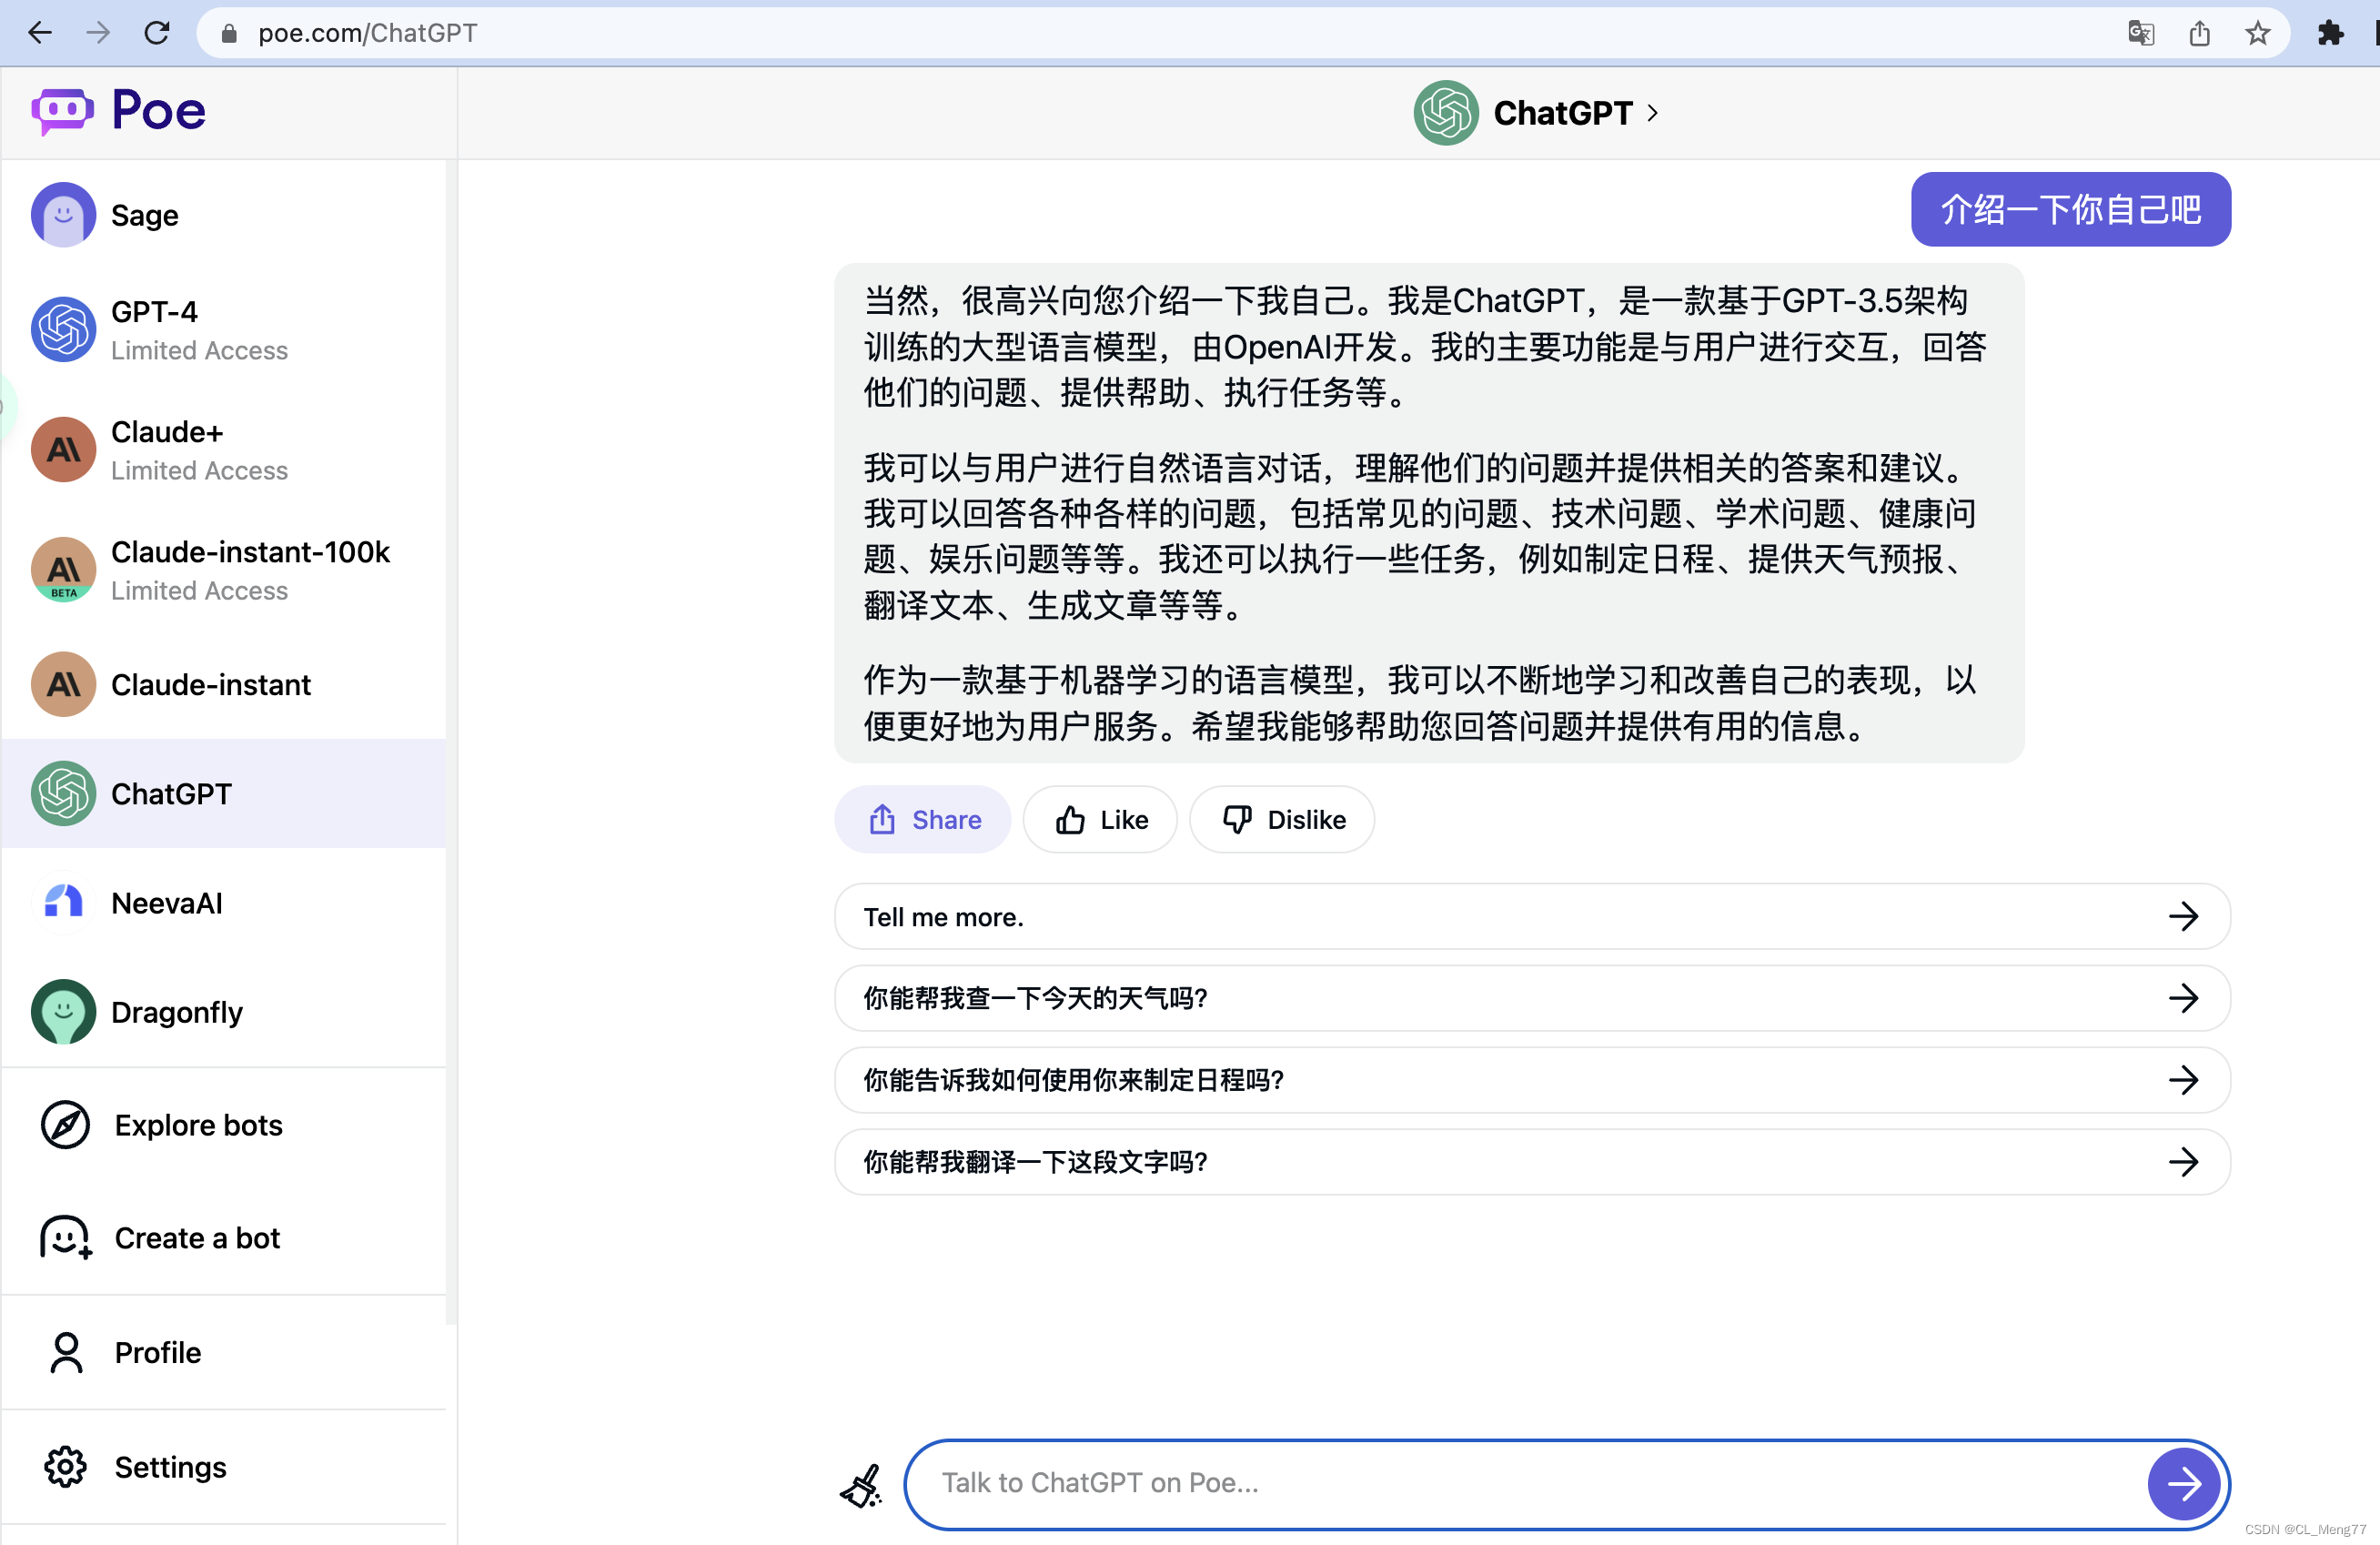Viewport: 2380px width, 1545px height.
Task: Open the Claude+ bot avatar icon
Action: [x=63, y=450]
